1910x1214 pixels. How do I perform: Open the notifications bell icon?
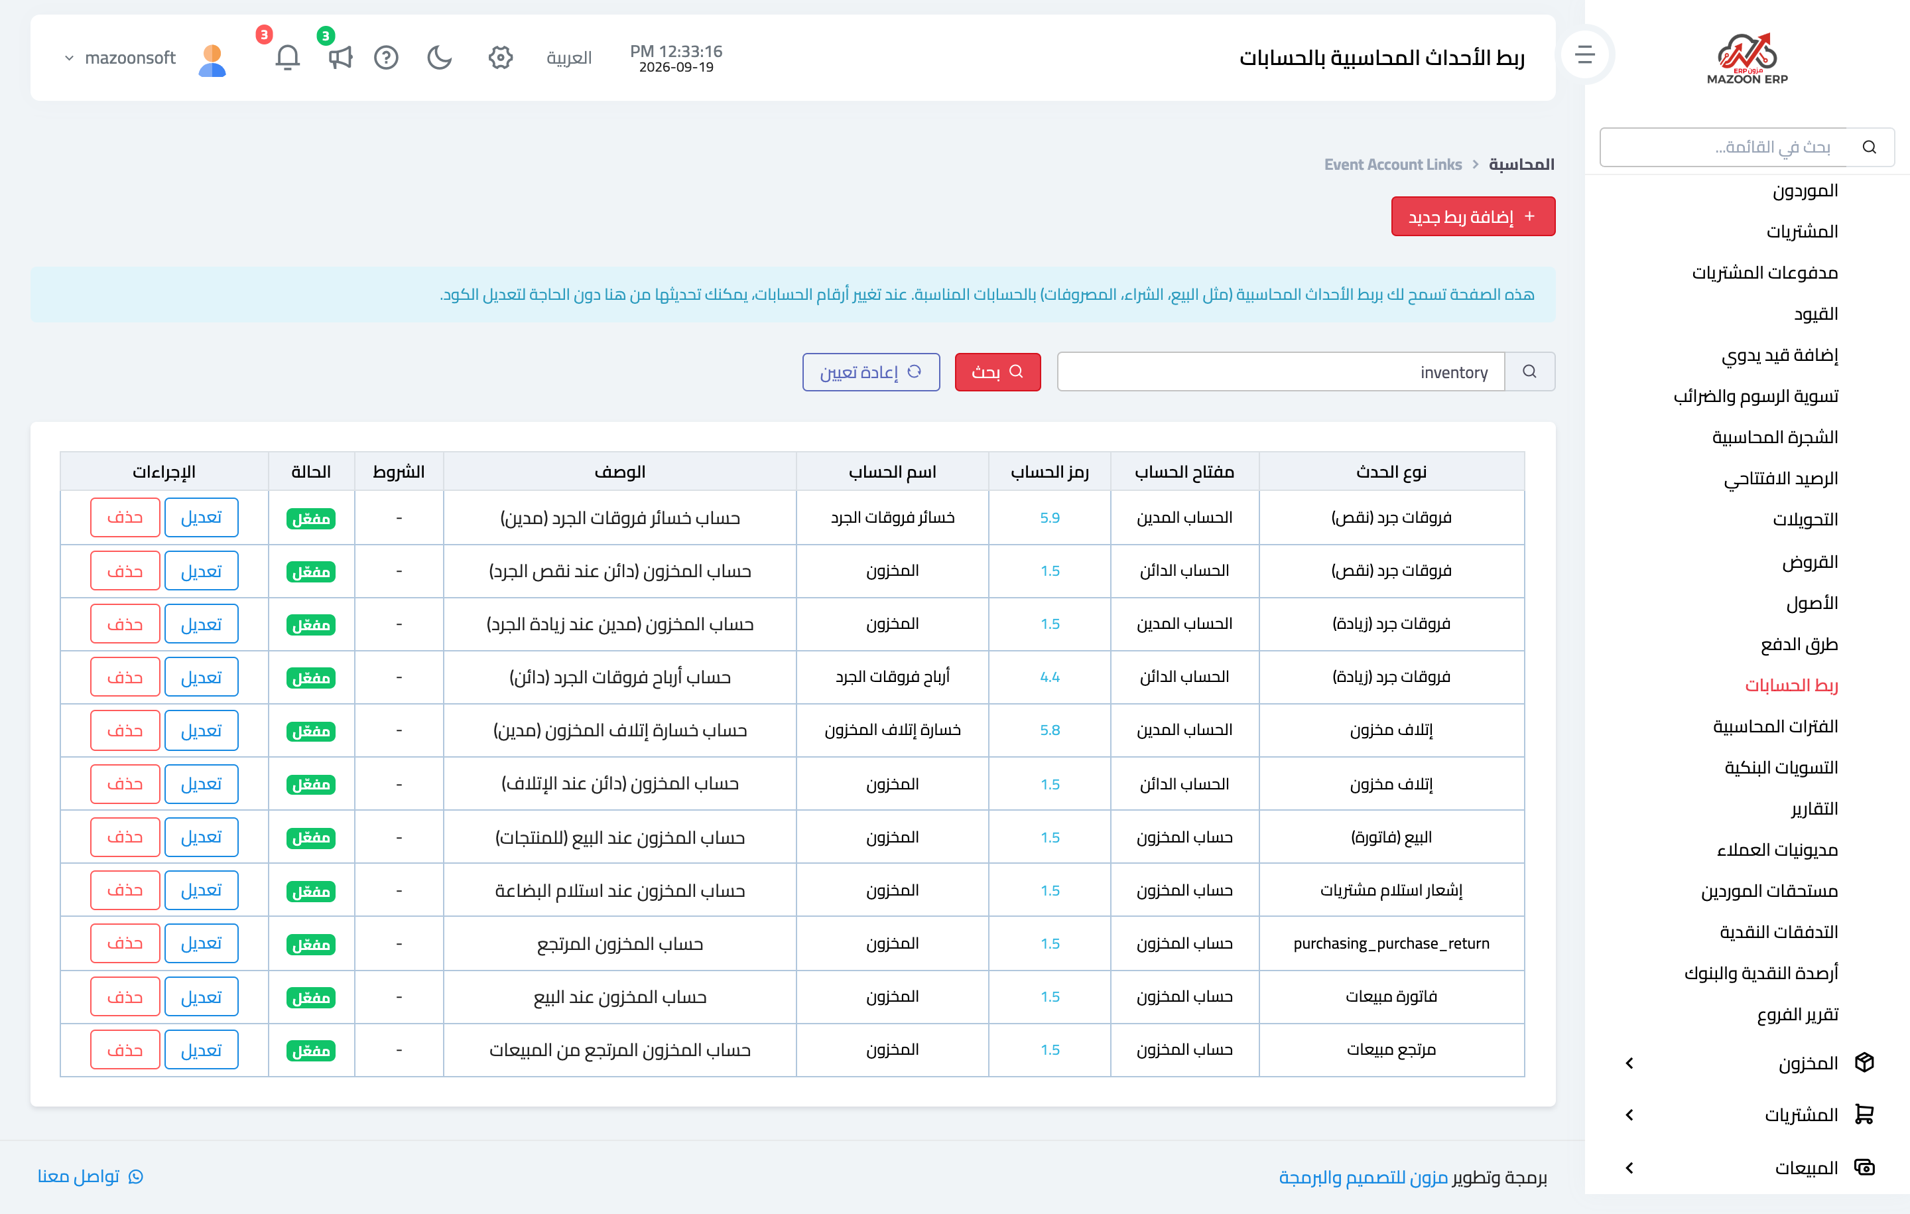(x=287, y=58)
